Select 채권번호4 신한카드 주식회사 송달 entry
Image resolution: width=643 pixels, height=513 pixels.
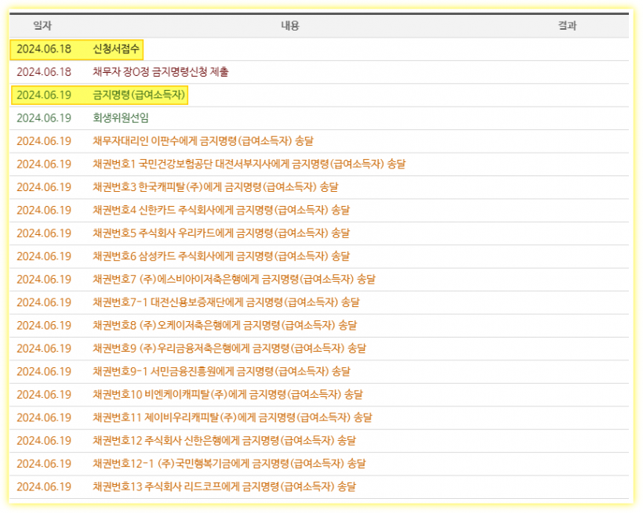221,210
